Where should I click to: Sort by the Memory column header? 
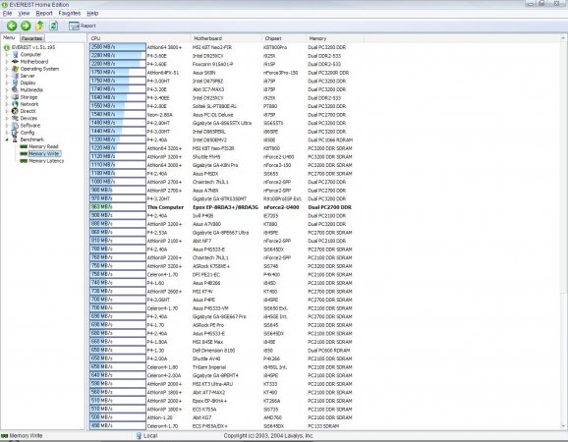coord(335,38)
